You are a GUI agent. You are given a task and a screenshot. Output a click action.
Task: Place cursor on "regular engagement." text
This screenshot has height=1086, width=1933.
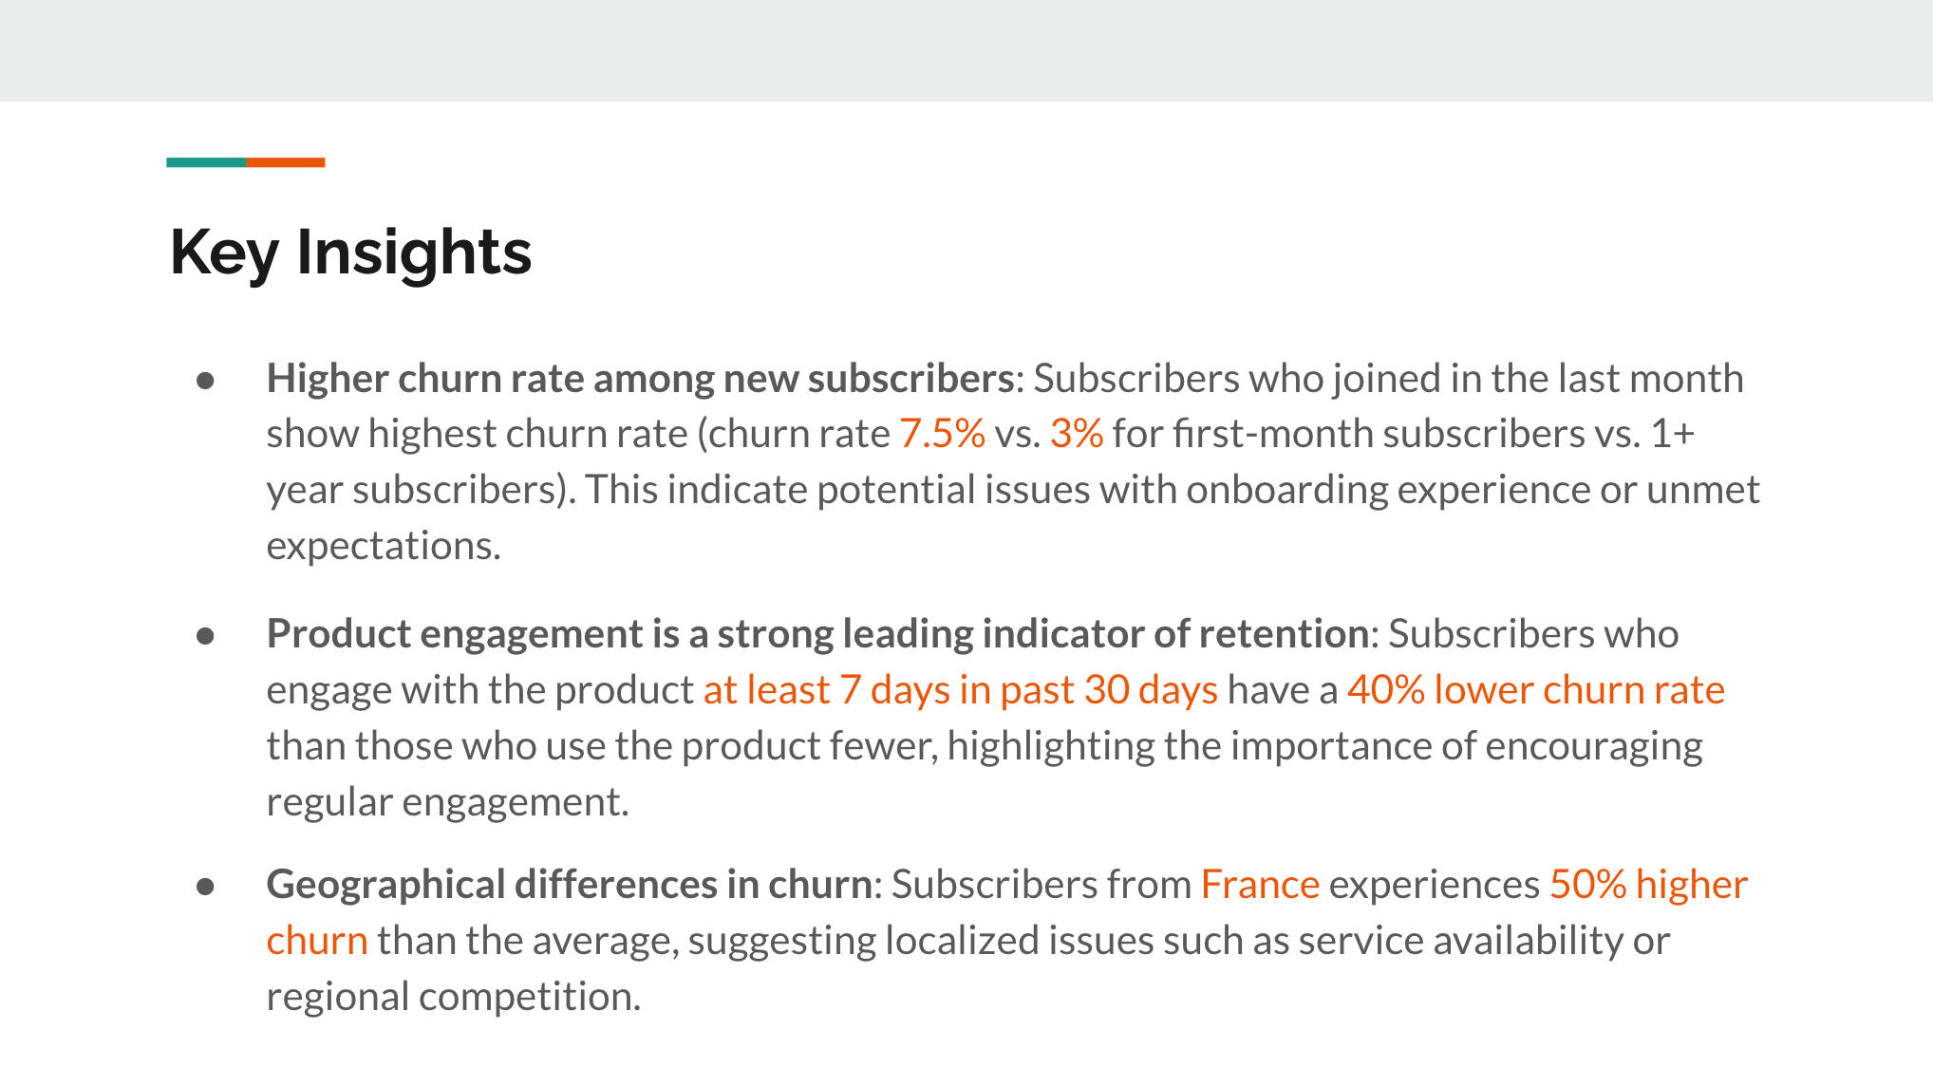point(447,802)
